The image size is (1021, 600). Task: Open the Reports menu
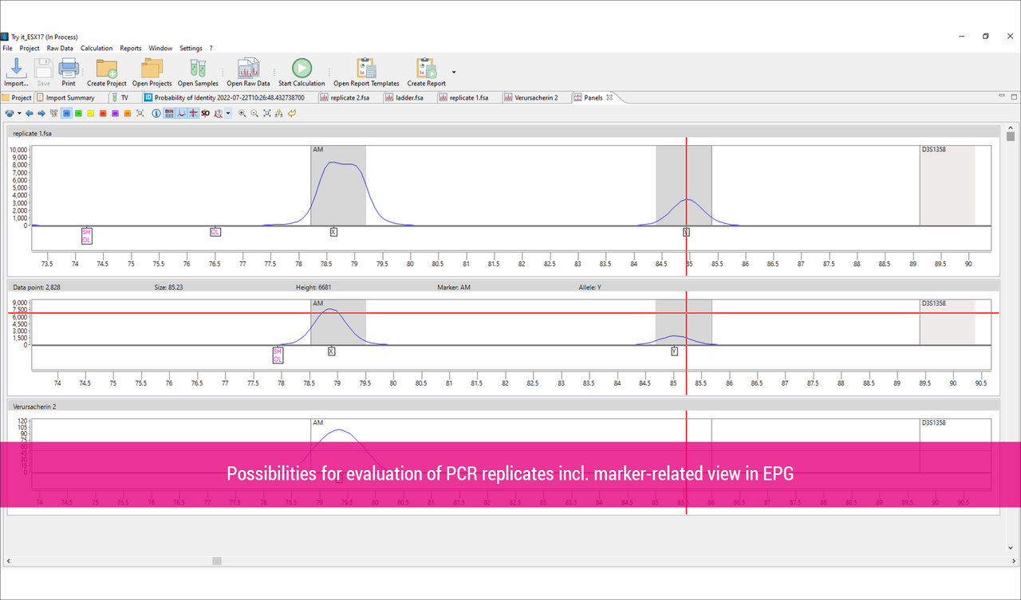131,48
